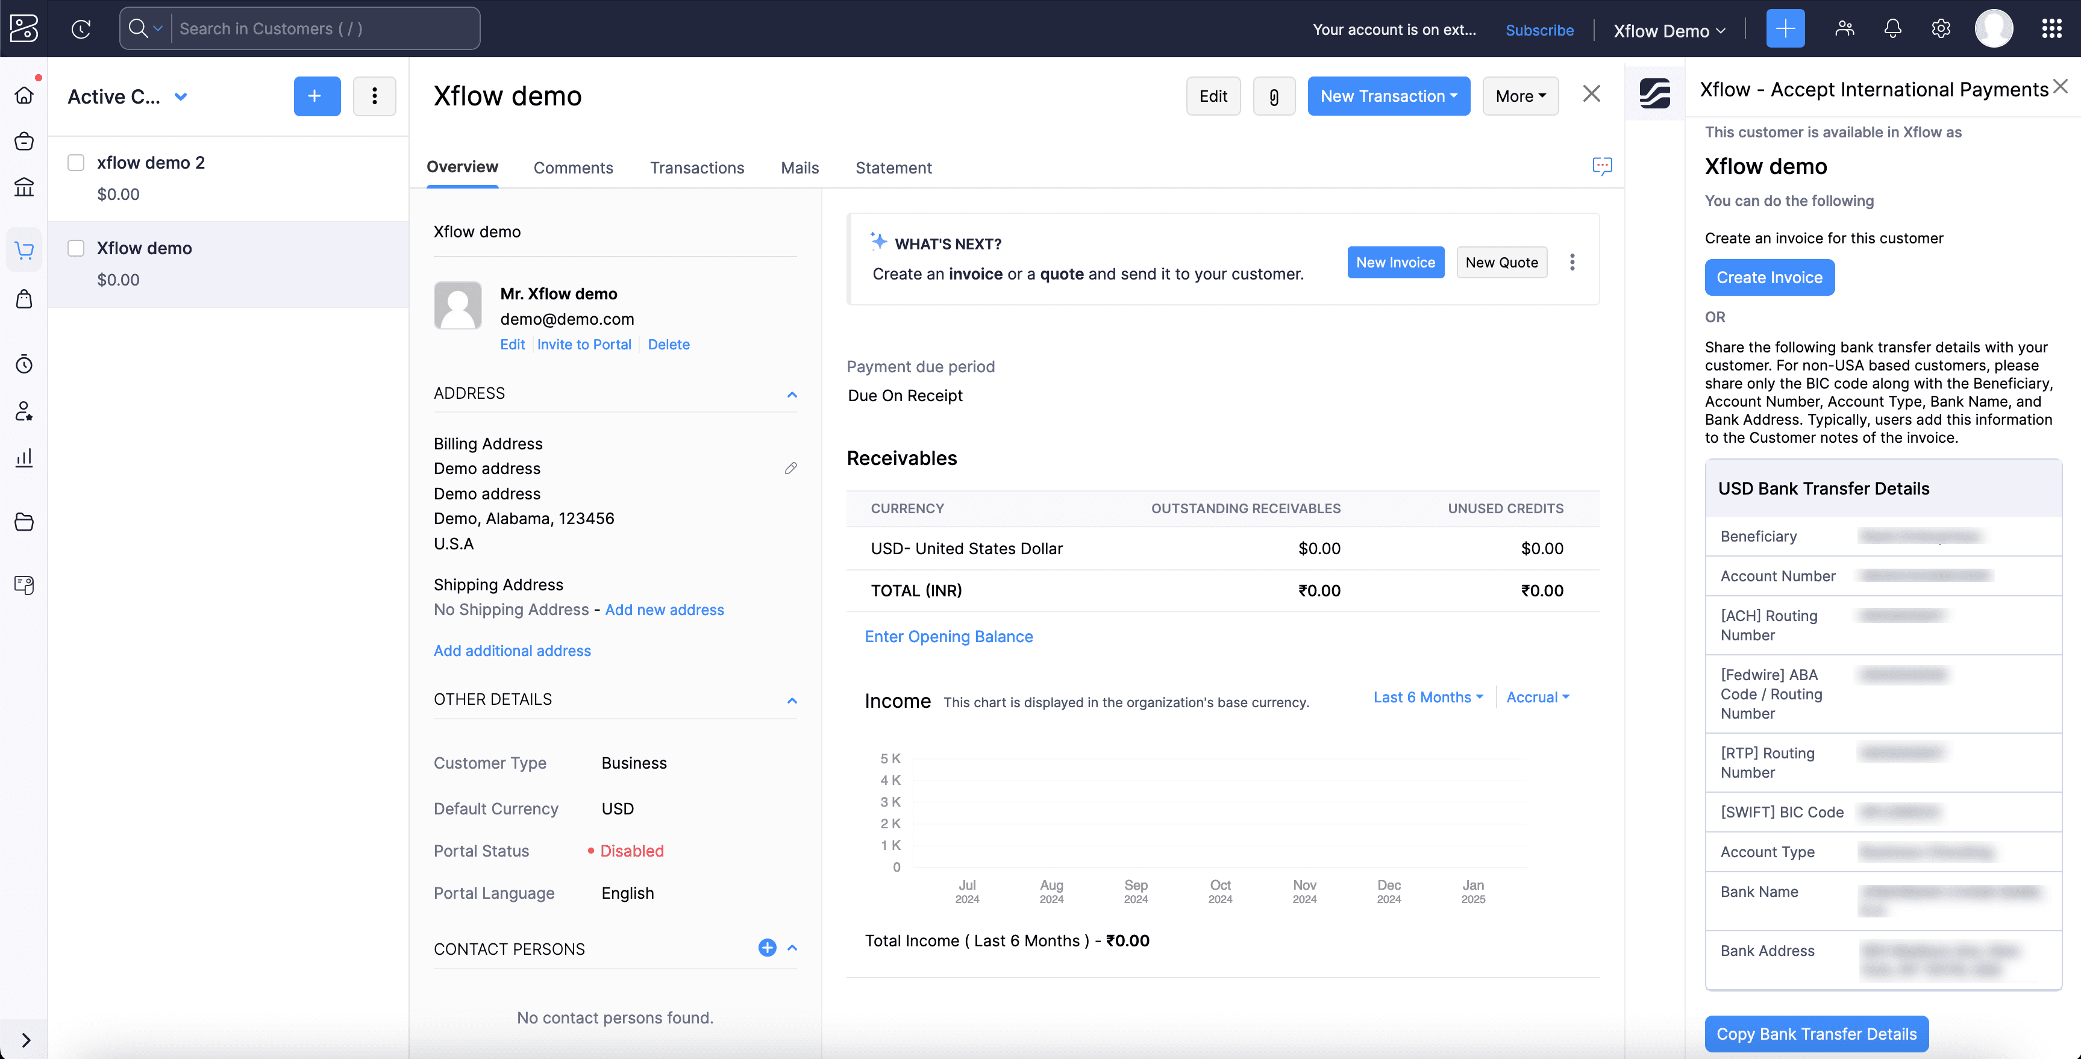Open the Last 6 Months dropdown

pos(1429,697)
